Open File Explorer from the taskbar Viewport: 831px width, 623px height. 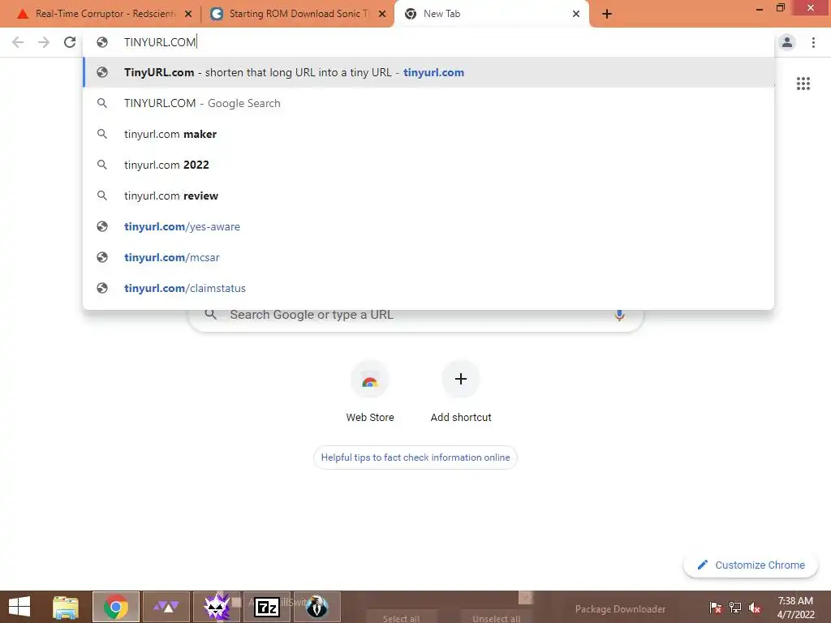pyautogui.click(x=66, y=607)
